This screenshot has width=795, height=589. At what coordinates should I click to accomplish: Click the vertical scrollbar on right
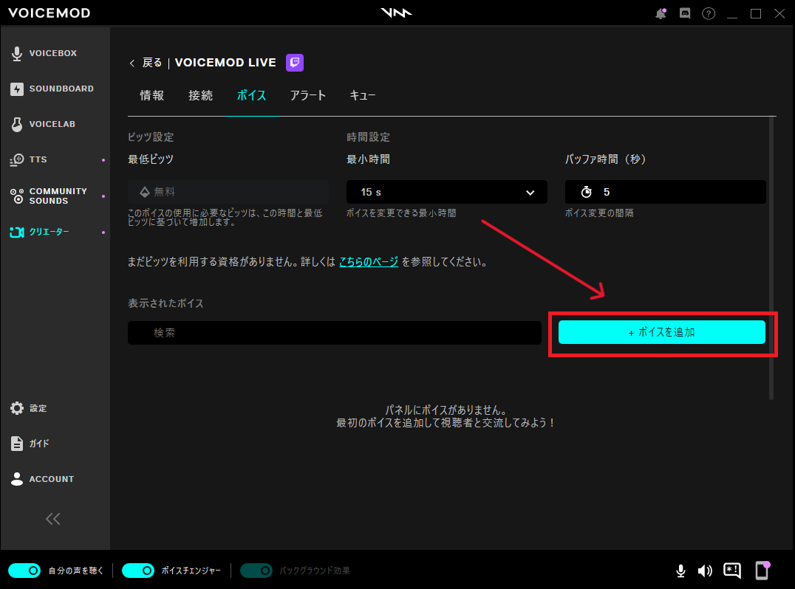[x=771, y=258]
